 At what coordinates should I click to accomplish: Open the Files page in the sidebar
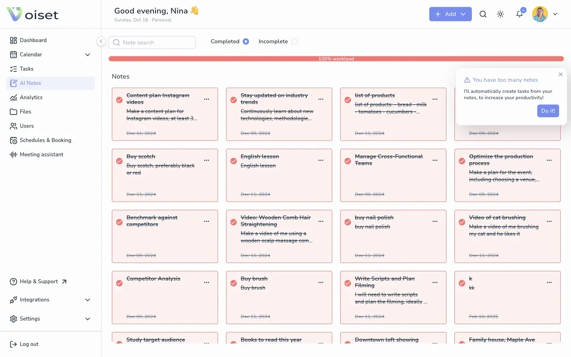tap(51, 112)
